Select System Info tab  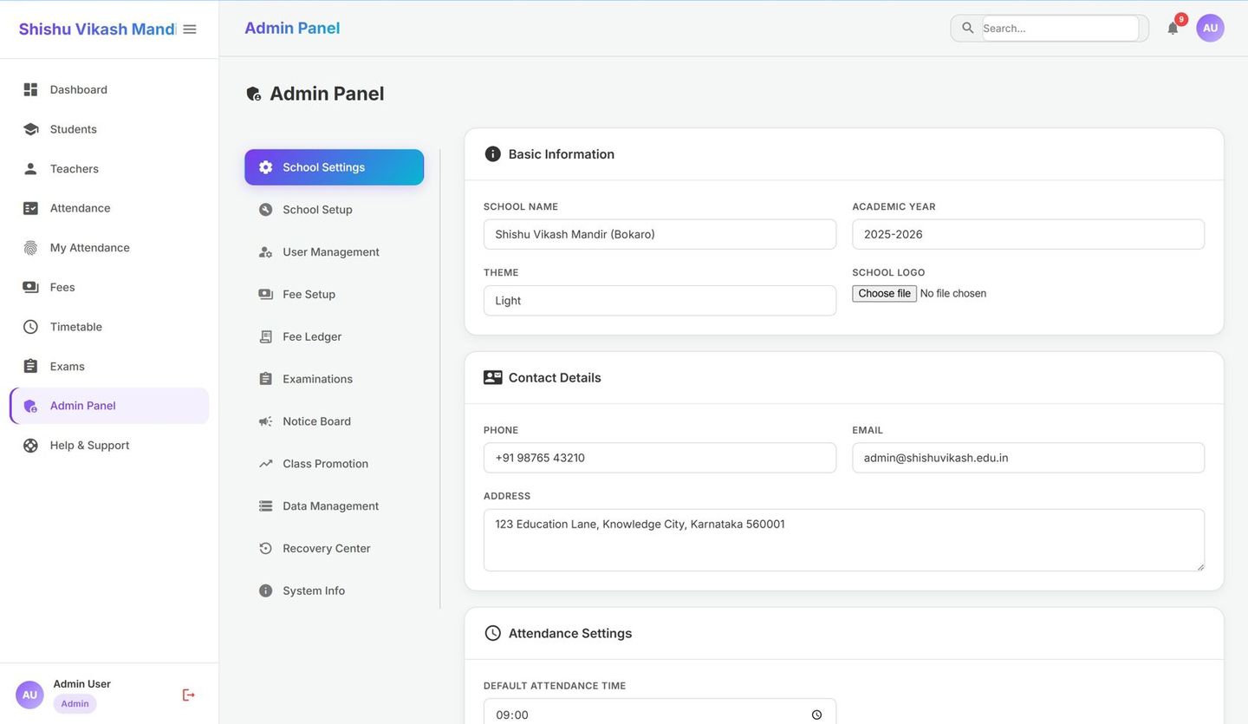click(x=334, y=591)
